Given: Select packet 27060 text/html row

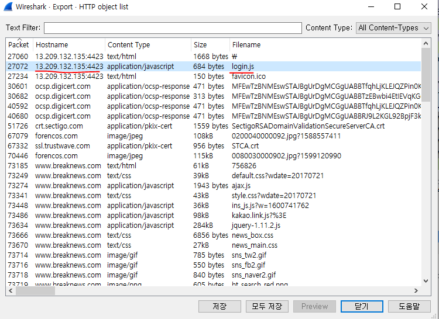Looking at the screenshot, I should pos(213,57).
